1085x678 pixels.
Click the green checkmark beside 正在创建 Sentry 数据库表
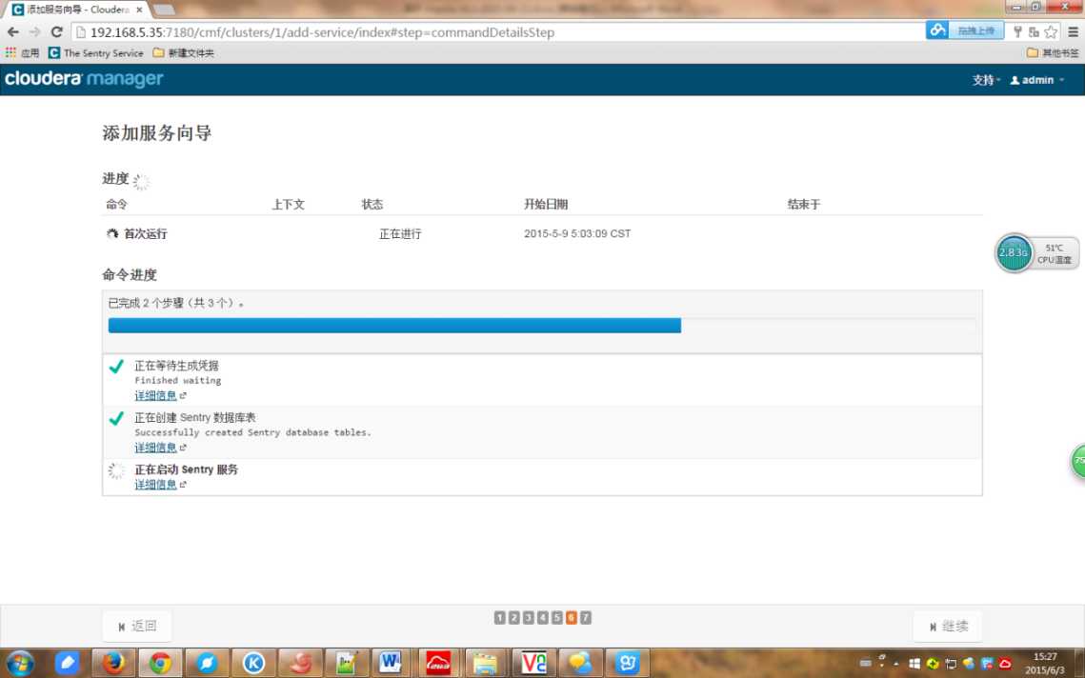(x=116, y=418)
